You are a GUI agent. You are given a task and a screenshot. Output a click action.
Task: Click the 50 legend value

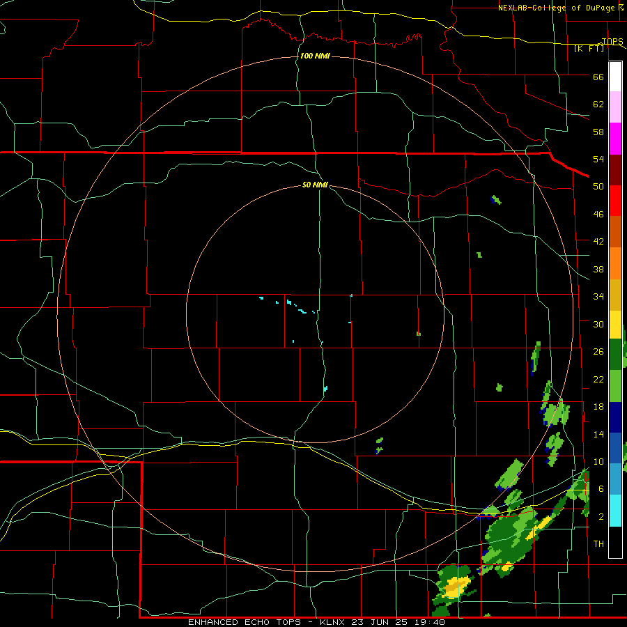point(598,186)
